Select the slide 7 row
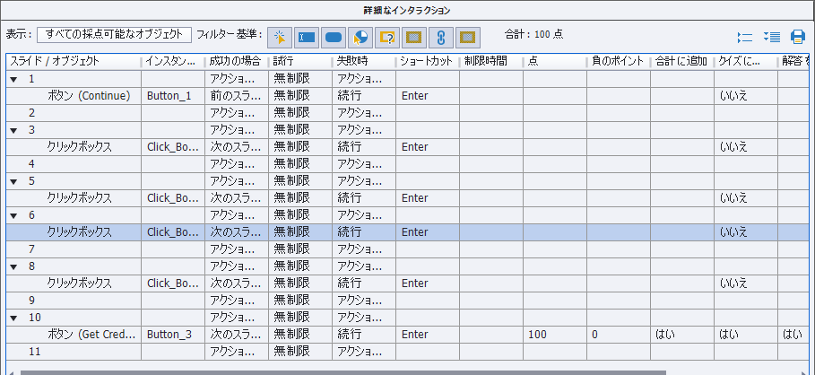This screenshot has width=815, height=375. click(407, 249)
